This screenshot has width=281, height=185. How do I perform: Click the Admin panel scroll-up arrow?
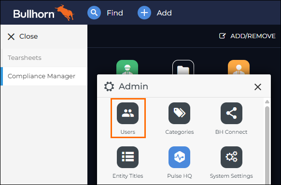[267, 101]
